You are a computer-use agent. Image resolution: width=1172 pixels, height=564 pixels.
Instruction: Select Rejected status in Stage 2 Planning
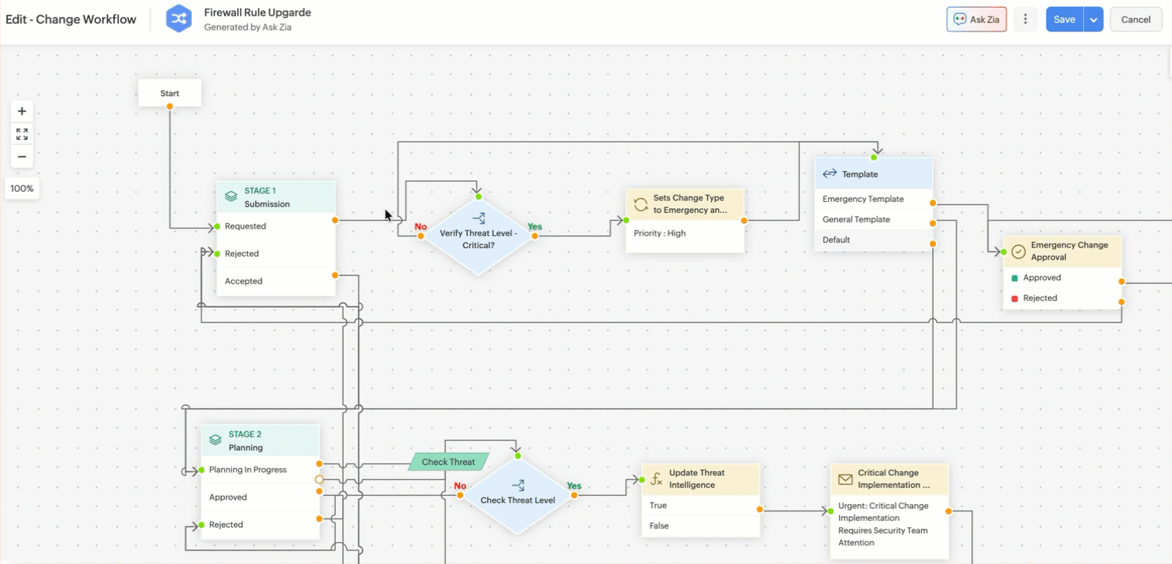click(x=260, y=525)
